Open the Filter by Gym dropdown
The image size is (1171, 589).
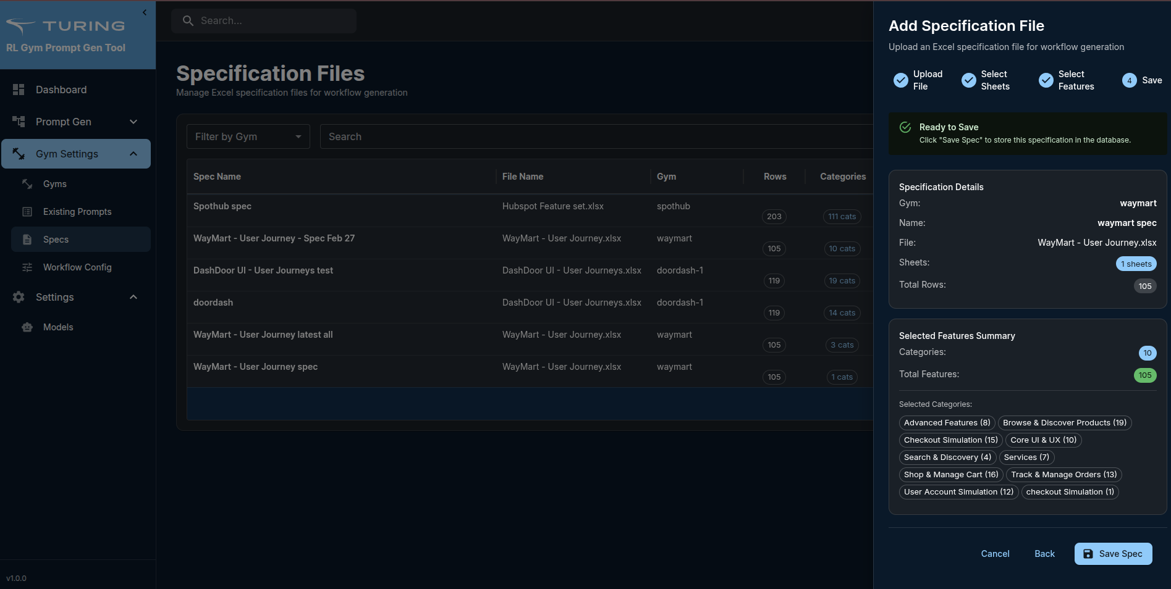(248, 136)
